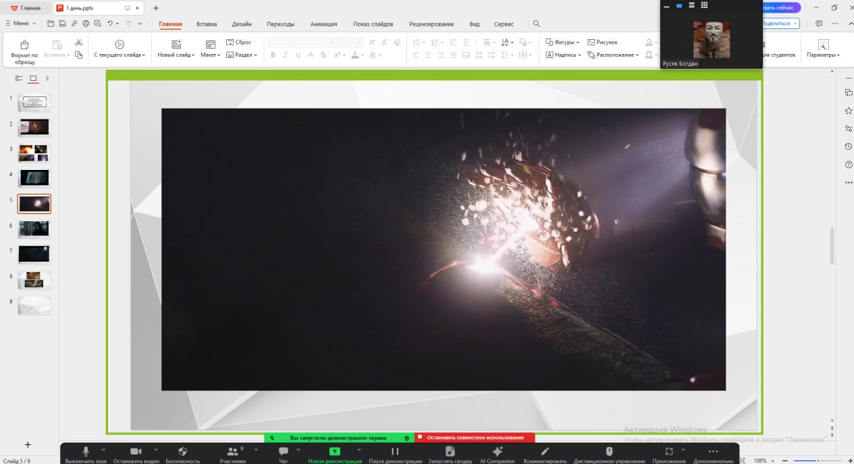Viewport: 854px width, 464px height.
Task: Pause the screen share demonstration
Action: [x=395, y=452]
